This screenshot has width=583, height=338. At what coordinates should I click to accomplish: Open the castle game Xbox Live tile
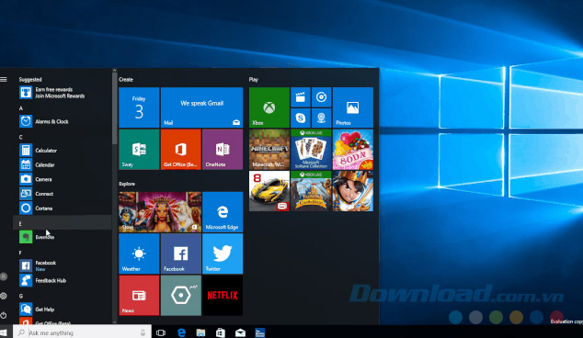311,191
